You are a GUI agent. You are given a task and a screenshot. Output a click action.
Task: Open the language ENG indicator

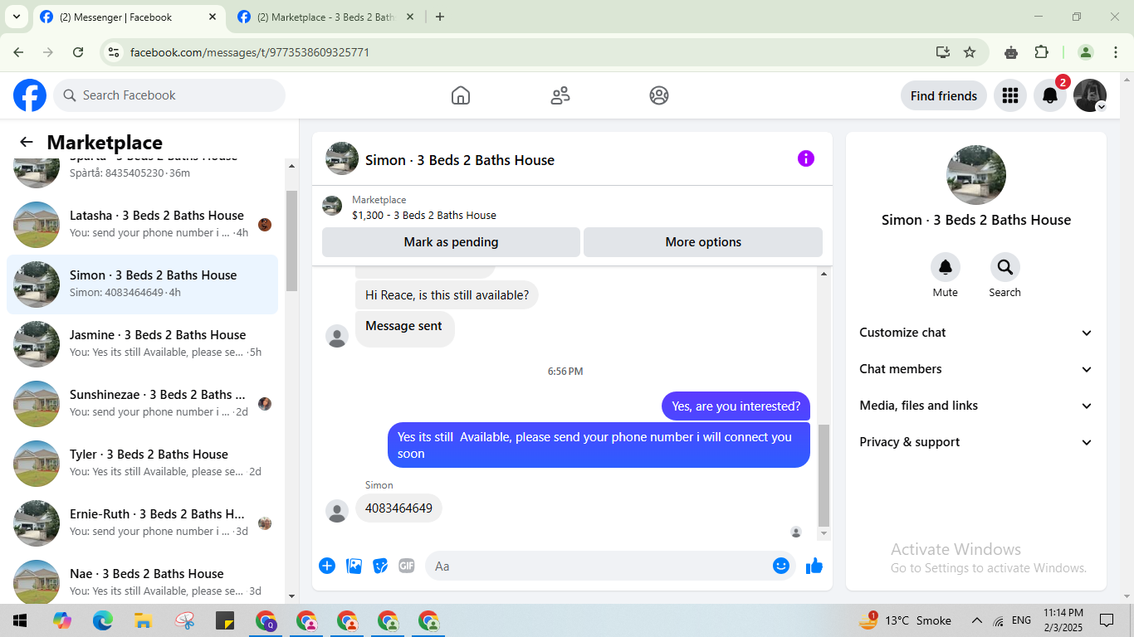coord(1021,620)
